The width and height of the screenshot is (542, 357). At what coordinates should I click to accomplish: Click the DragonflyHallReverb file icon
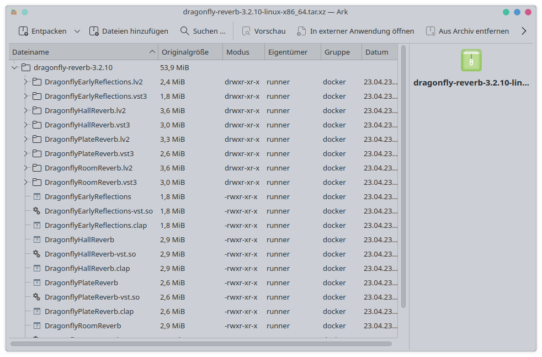pyautogui.click(x=37, y=239)
